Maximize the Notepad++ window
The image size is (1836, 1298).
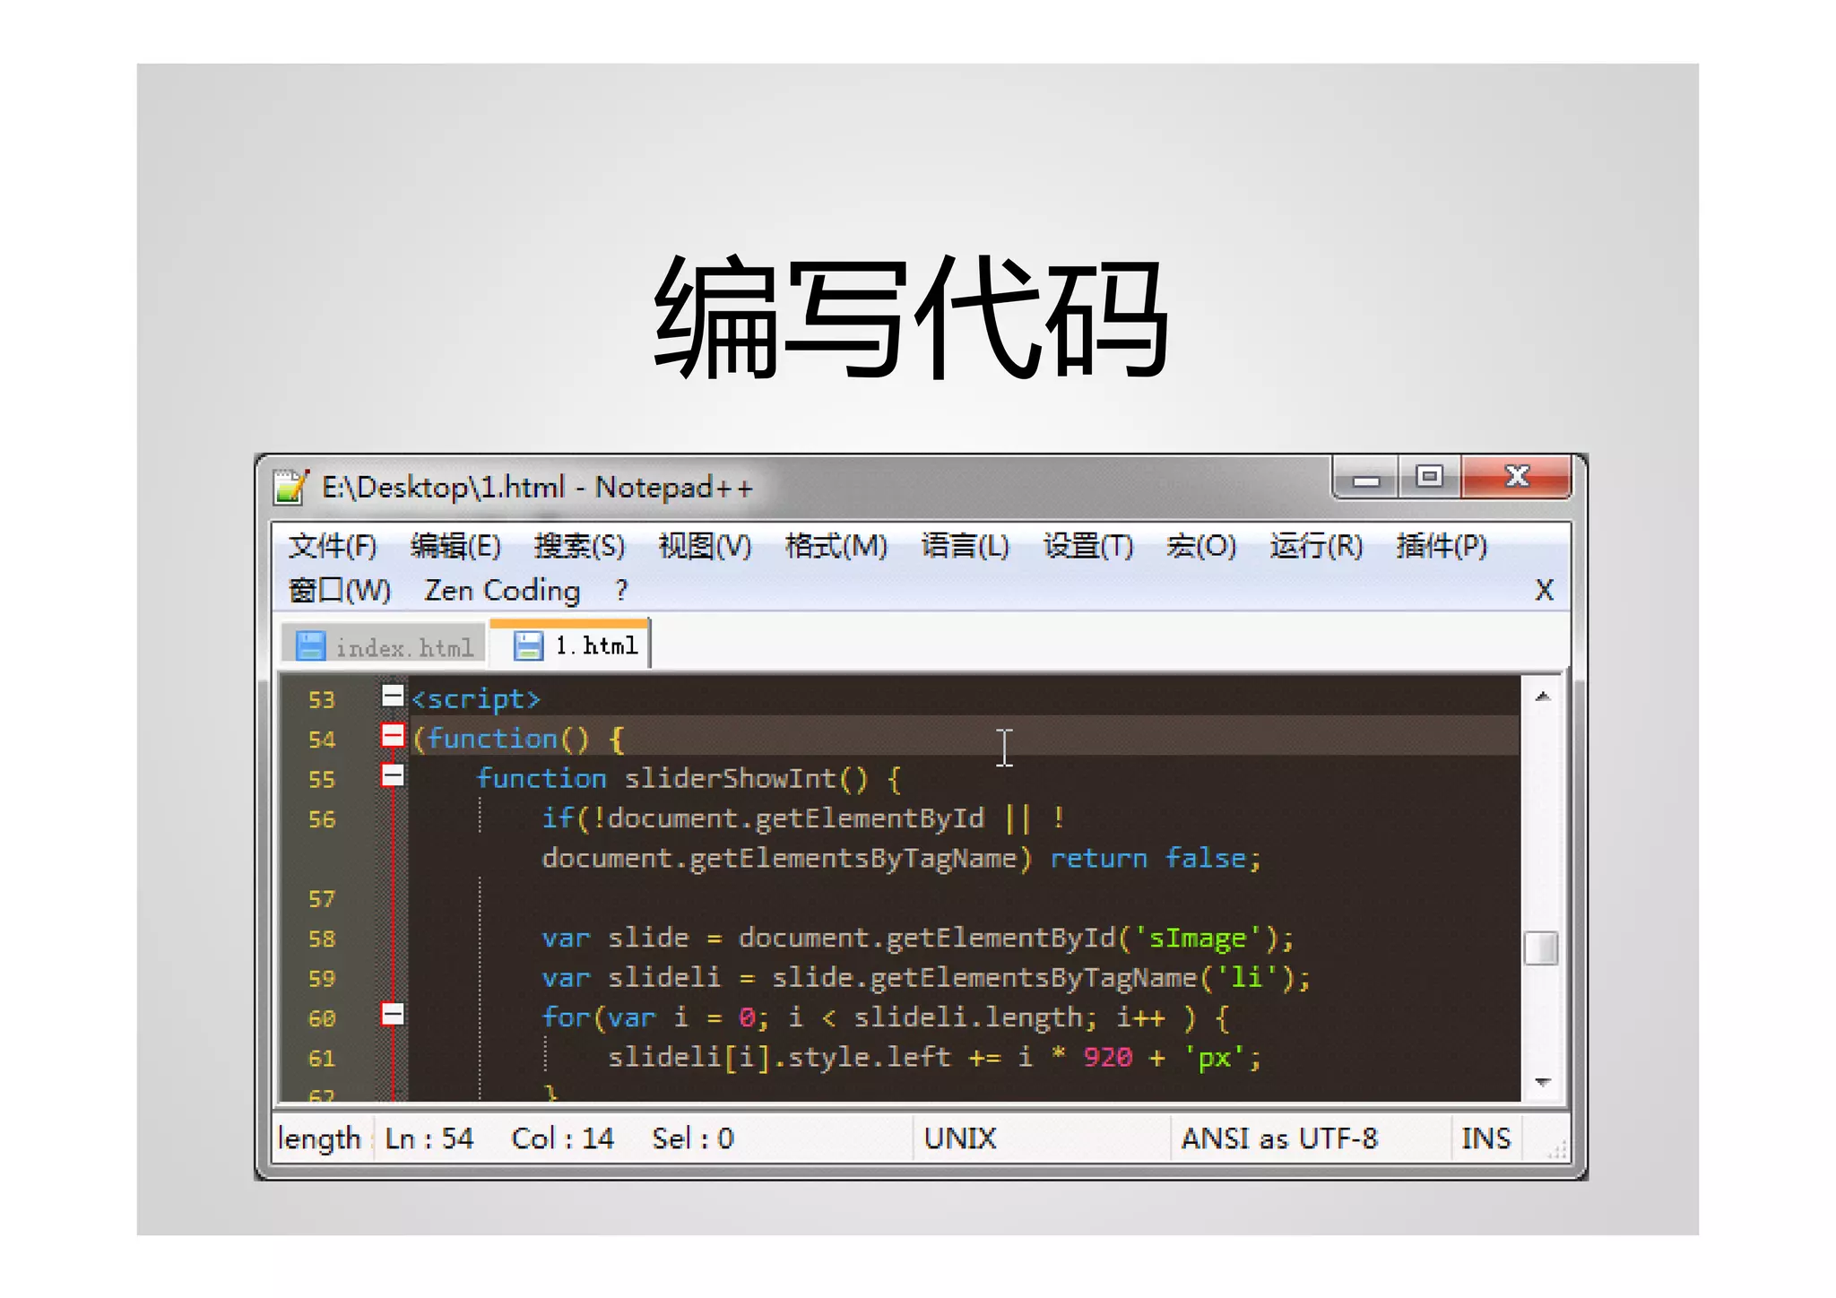click(x=1429, y=477)
